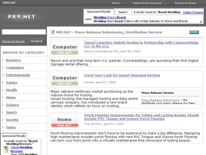Click the Computer badge beside Navori article
Screen dimensions: 206x155
pyautogui.click(x=65, y=48)
